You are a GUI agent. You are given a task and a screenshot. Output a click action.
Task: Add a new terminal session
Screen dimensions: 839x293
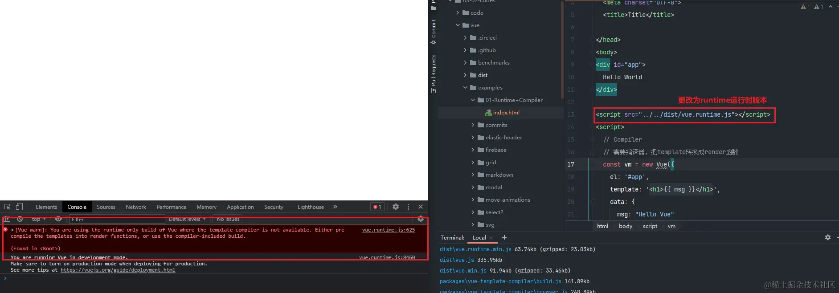(x=504, y=237)
